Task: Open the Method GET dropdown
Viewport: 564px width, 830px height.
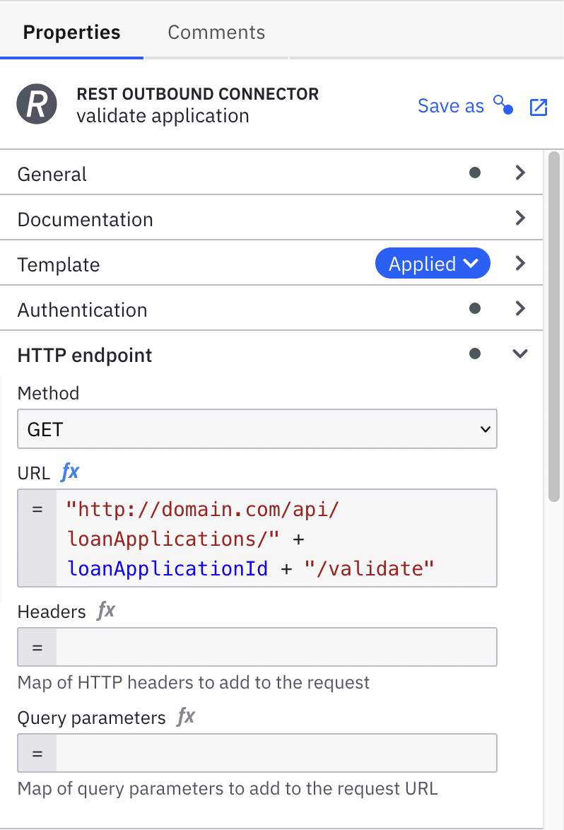Action: 257,428
